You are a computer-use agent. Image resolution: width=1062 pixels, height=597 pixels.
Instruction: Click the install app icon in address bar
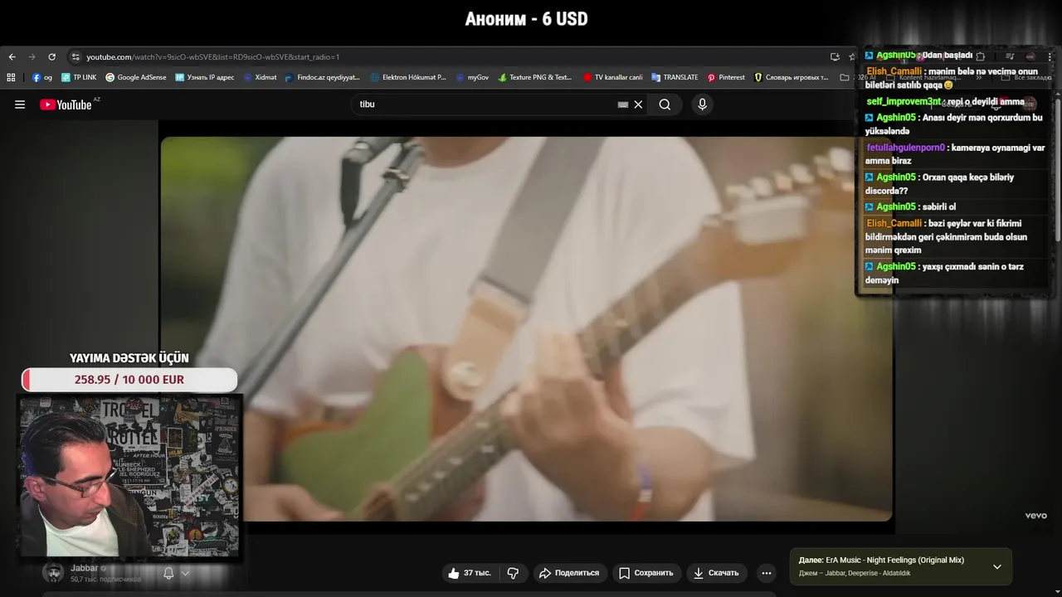[835, 56]
